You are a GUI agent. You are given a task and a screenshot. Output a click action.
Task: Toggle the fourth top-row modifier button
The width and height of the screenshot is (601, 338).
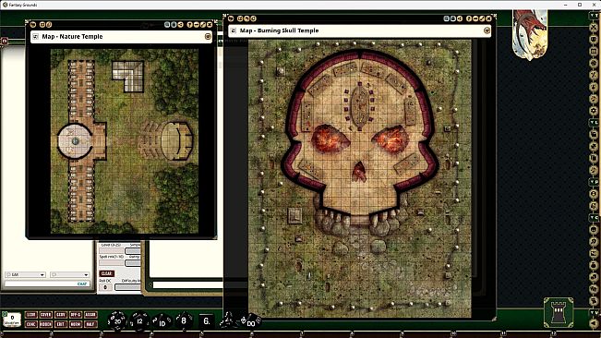tap(76, 315)
